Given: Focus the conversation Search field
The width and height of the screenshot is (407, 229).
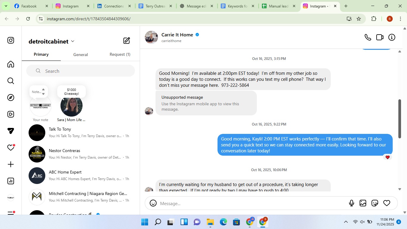Looking at the screenshot, I should click(x=80, y=71).
